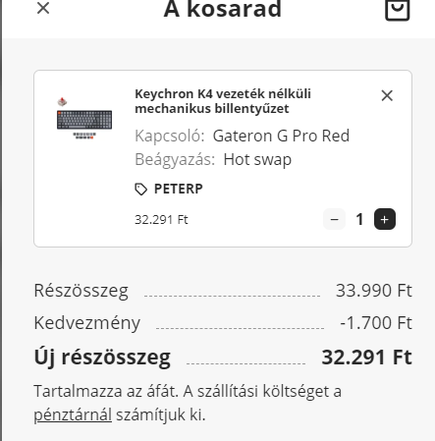Decrease quantity with the minus button

point(334,219)
